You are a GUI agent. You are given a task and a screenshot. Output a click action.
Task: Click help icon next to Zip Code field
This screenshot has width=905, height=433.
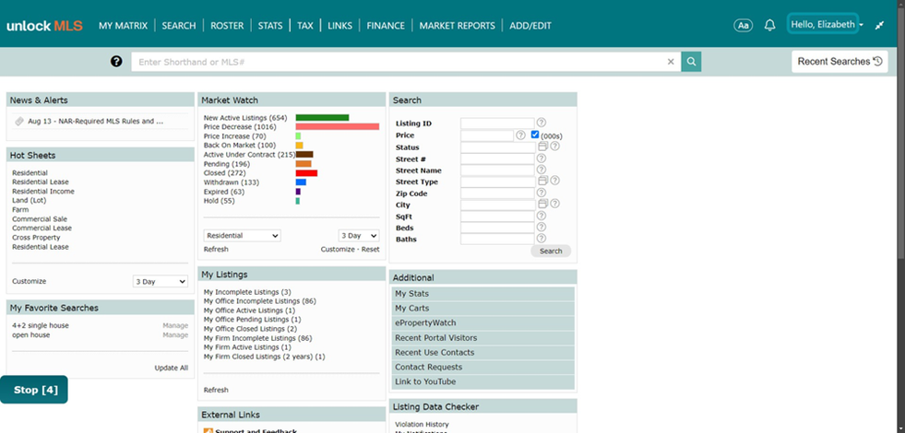[542, 193]
